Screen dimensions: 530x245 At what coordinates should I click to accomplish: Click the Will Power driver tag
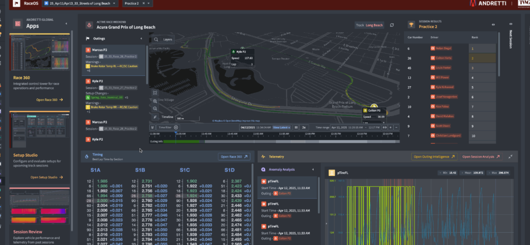(x=439, y=77)
